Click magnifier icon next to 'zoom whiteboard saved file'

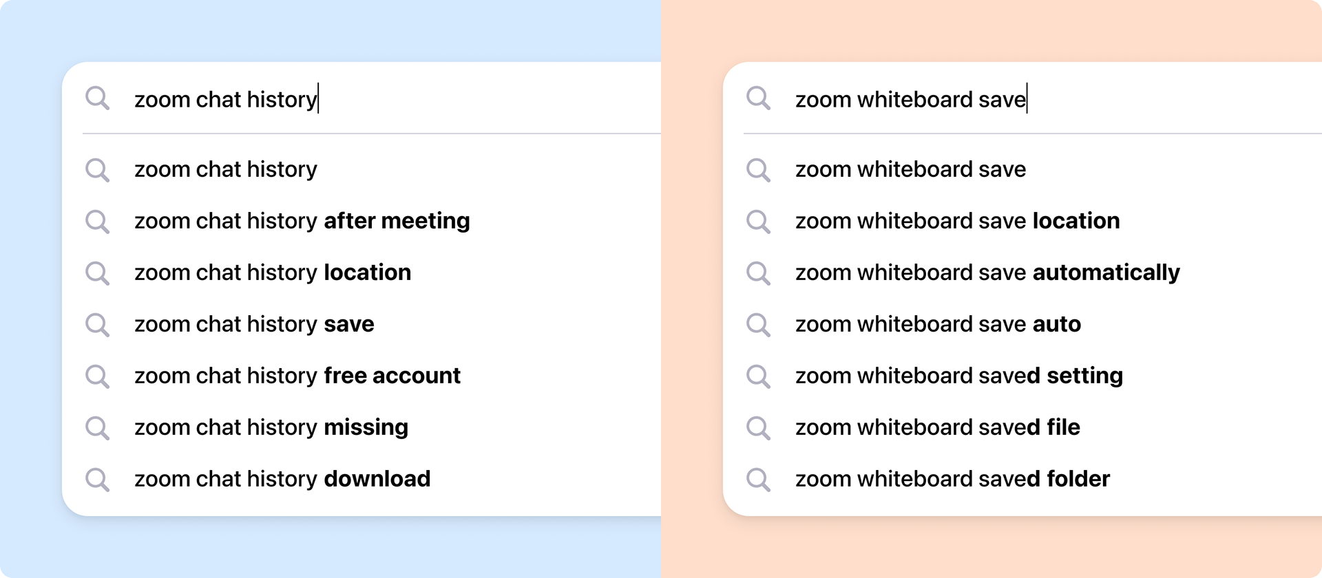tap(758, 428)
